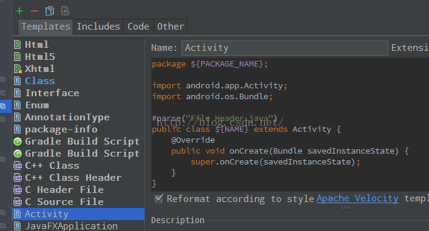The width and height of the screenshot is (429, 231).
Task: Toggle Reformat according to style checkbox
Action: [x=159, y=198]
